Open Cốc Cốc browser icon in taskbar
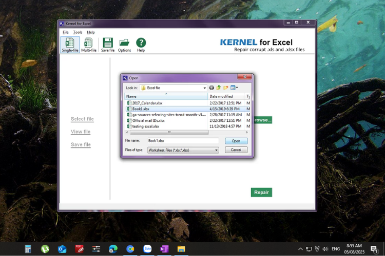The width and height of the screenshot is (385, 256). click(x=130, y=249)
